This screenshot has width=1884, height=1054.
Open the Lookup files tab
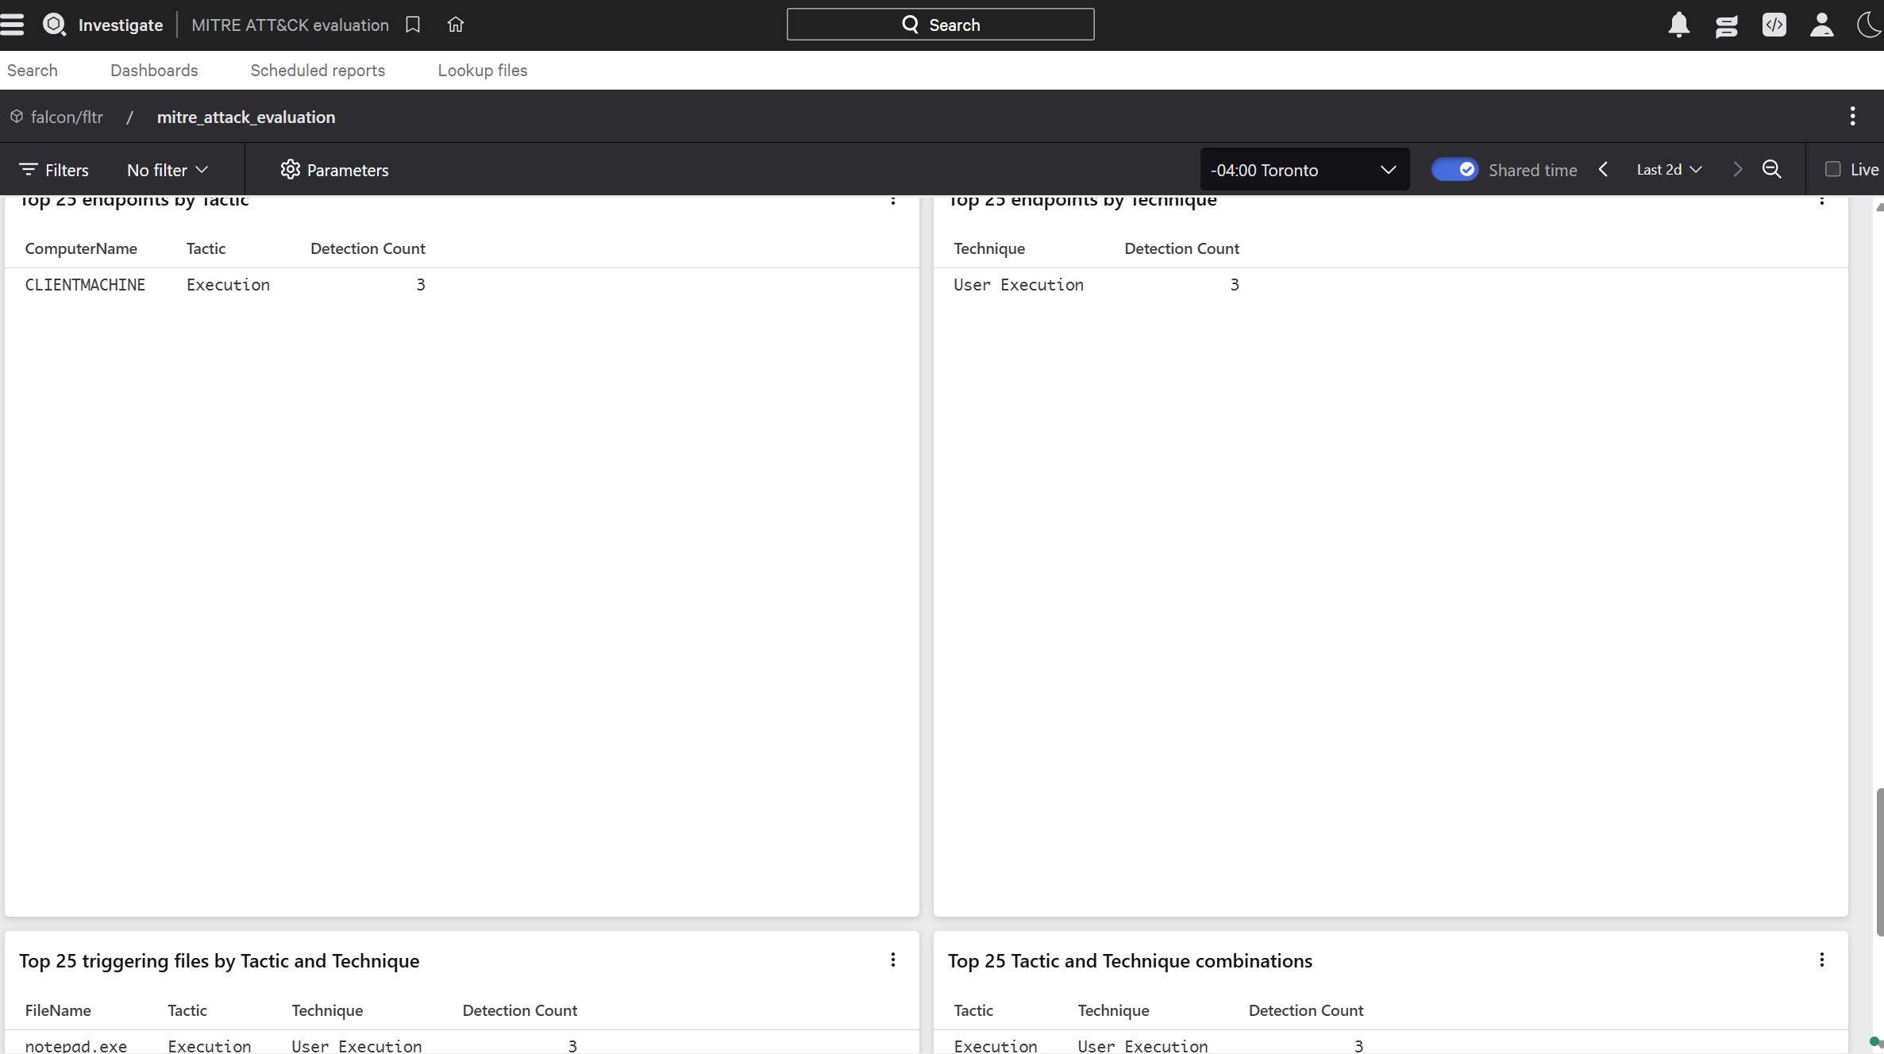[x=483, y=70]
